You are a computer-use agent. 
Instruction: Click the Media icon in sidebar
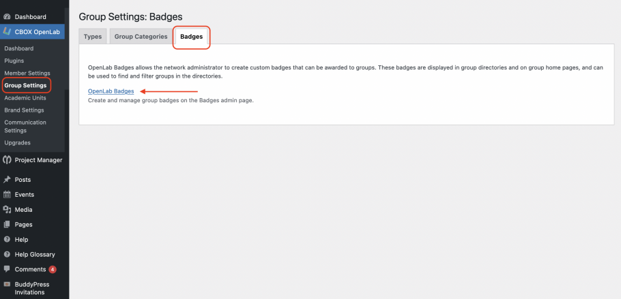(x=7, y=210)
